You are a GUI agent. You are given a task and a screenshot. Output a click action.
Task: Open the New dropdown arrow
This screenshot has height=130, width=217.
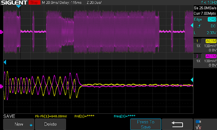pyautogui.click(x=31, y=125)
